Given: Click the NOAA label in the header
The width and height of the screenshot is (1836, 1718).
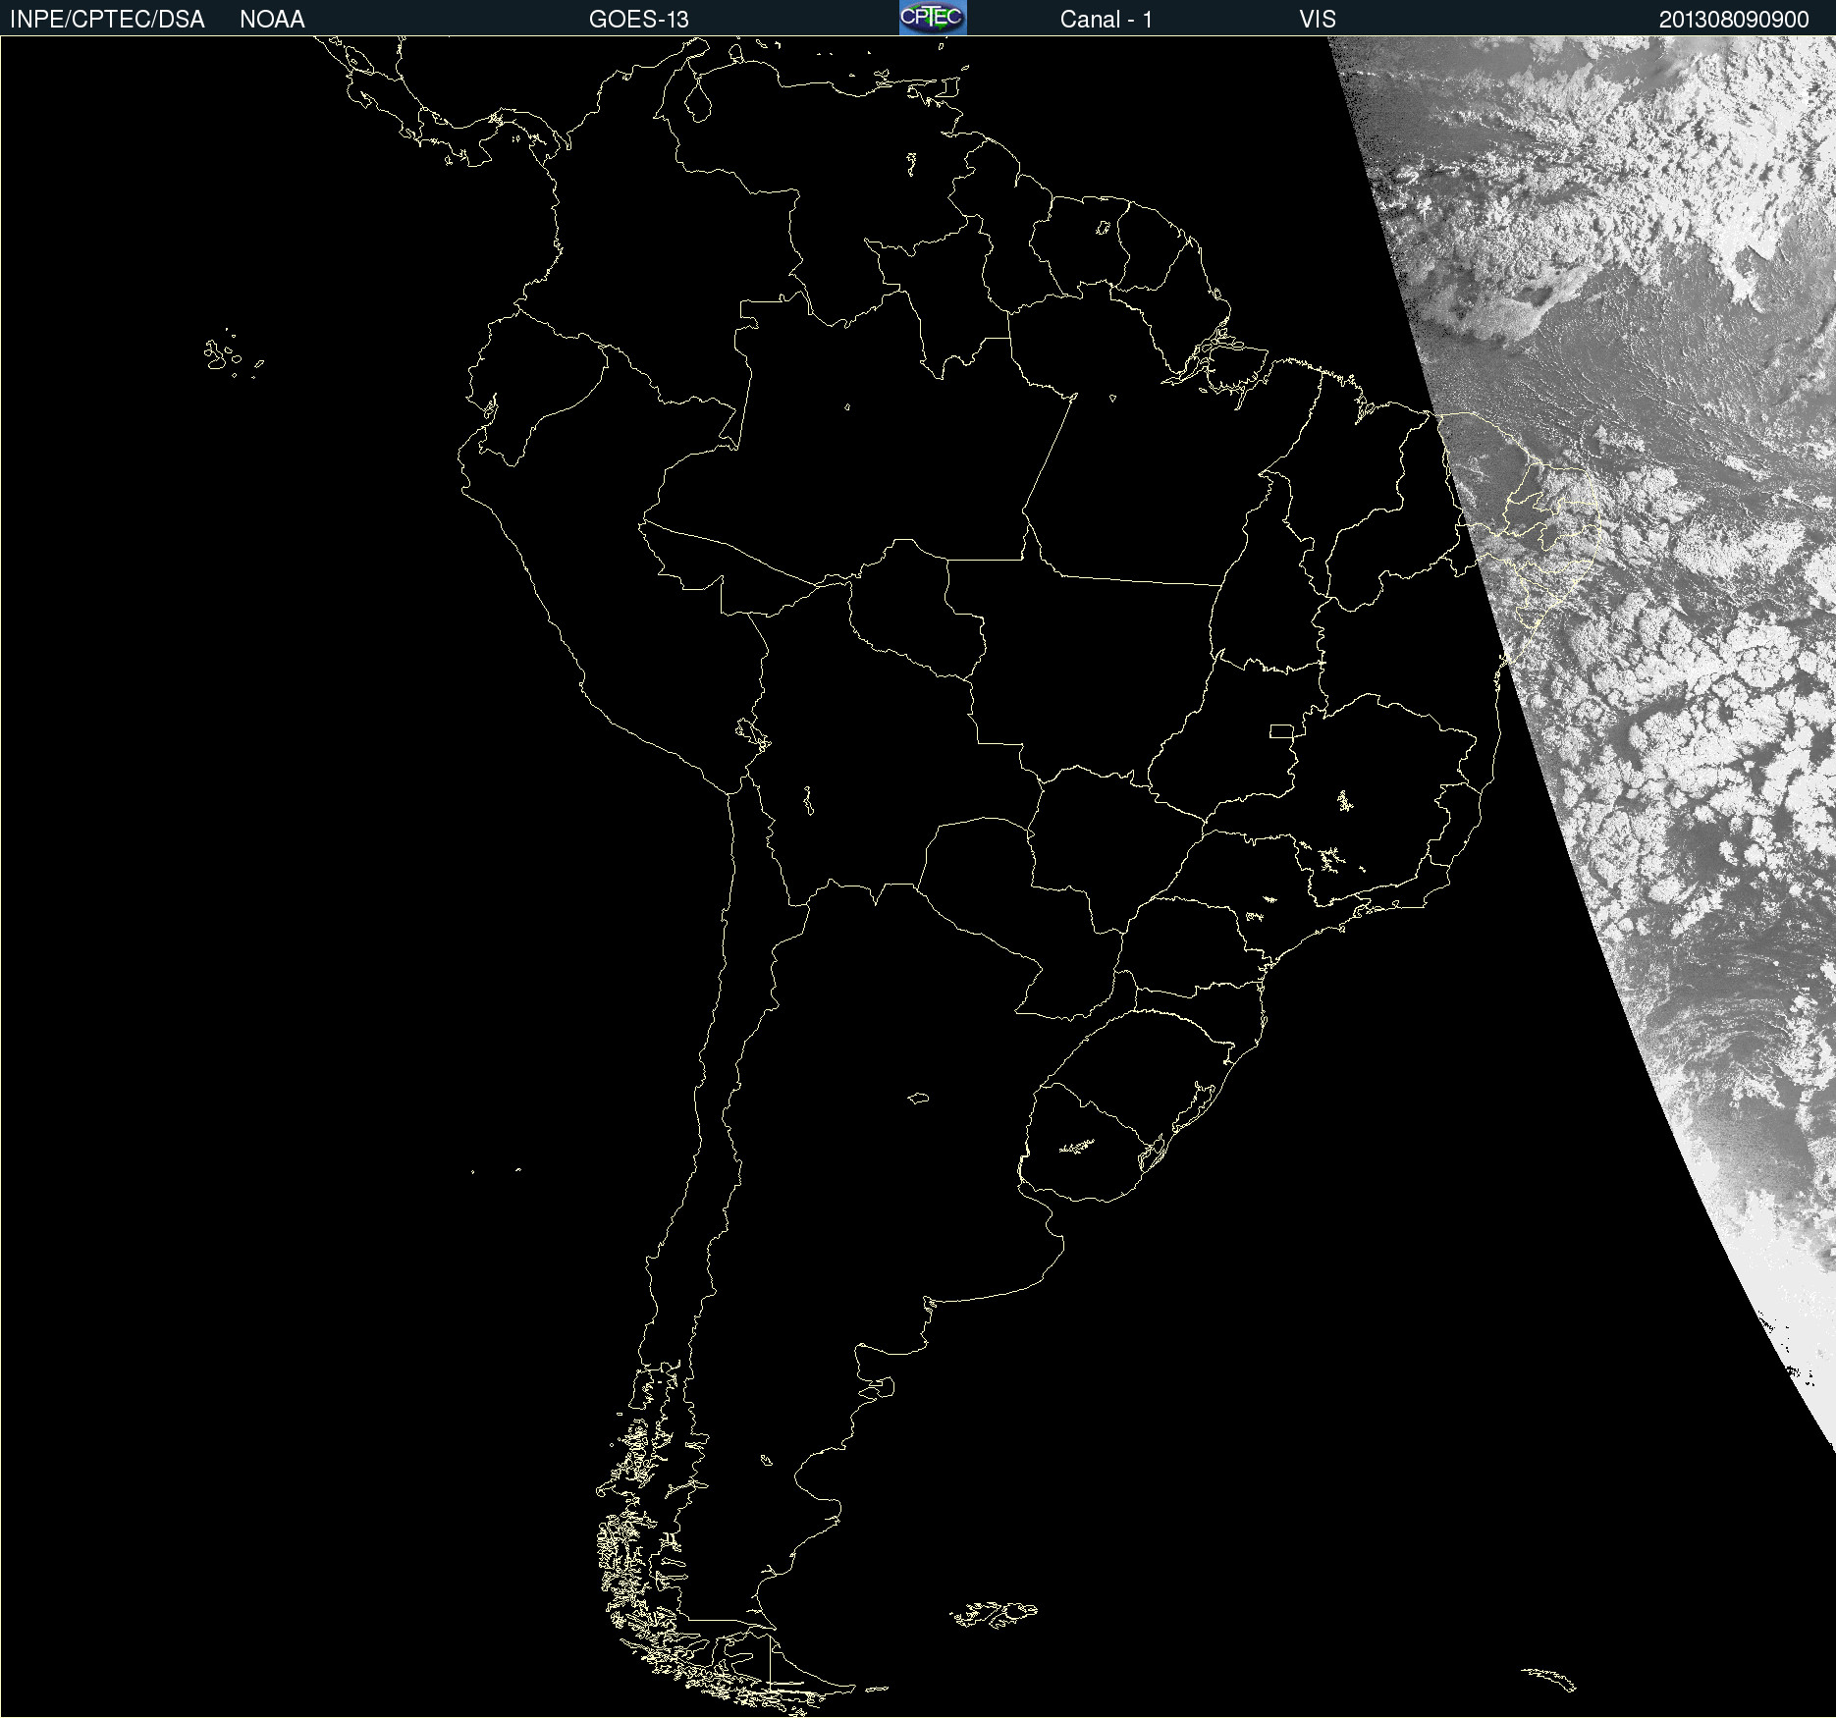Looking at the screenshot, I should coord(272,19).
